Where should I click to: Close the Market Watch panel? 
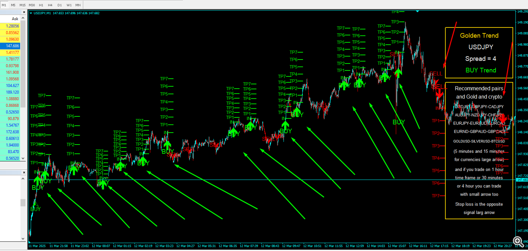tap(24, 12)
